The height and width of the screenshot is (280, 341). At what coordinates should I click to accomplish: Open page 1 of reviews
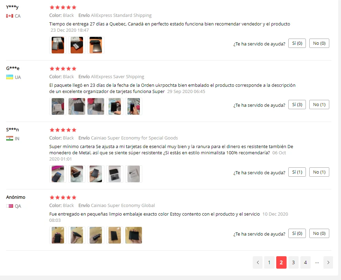pos(269,262)
